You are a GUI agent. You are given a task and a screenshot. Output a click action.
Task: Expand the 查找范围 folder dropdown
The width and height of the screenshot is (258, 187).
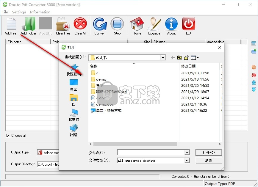pyautogui.click(x=163, y=58)
